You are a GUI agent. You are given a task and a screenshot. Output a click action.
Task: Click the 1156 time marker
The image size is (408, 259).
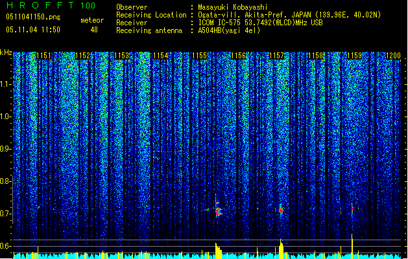tap(238, 56)
